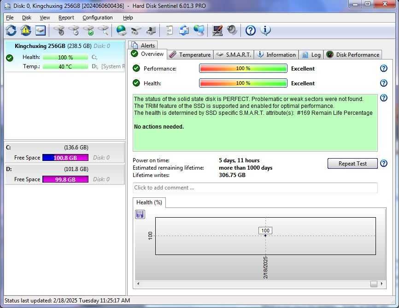This screenshot has height=308, width=399.
Task: Select the Health (%) graph tab
Action: 149,202
